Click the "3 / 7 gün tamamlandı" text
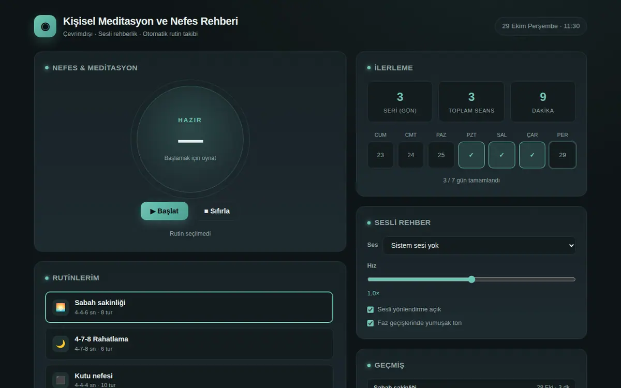The height and width of the screenshot is (388, 621). 471,181
